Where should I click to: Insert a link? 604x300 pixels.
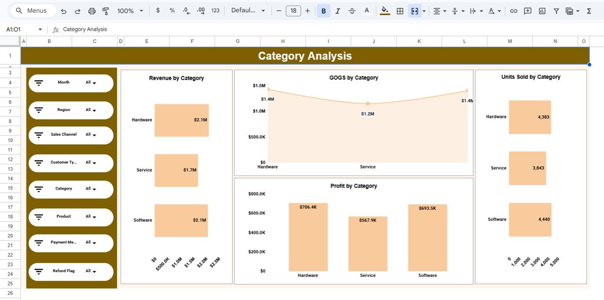[513, 10]
